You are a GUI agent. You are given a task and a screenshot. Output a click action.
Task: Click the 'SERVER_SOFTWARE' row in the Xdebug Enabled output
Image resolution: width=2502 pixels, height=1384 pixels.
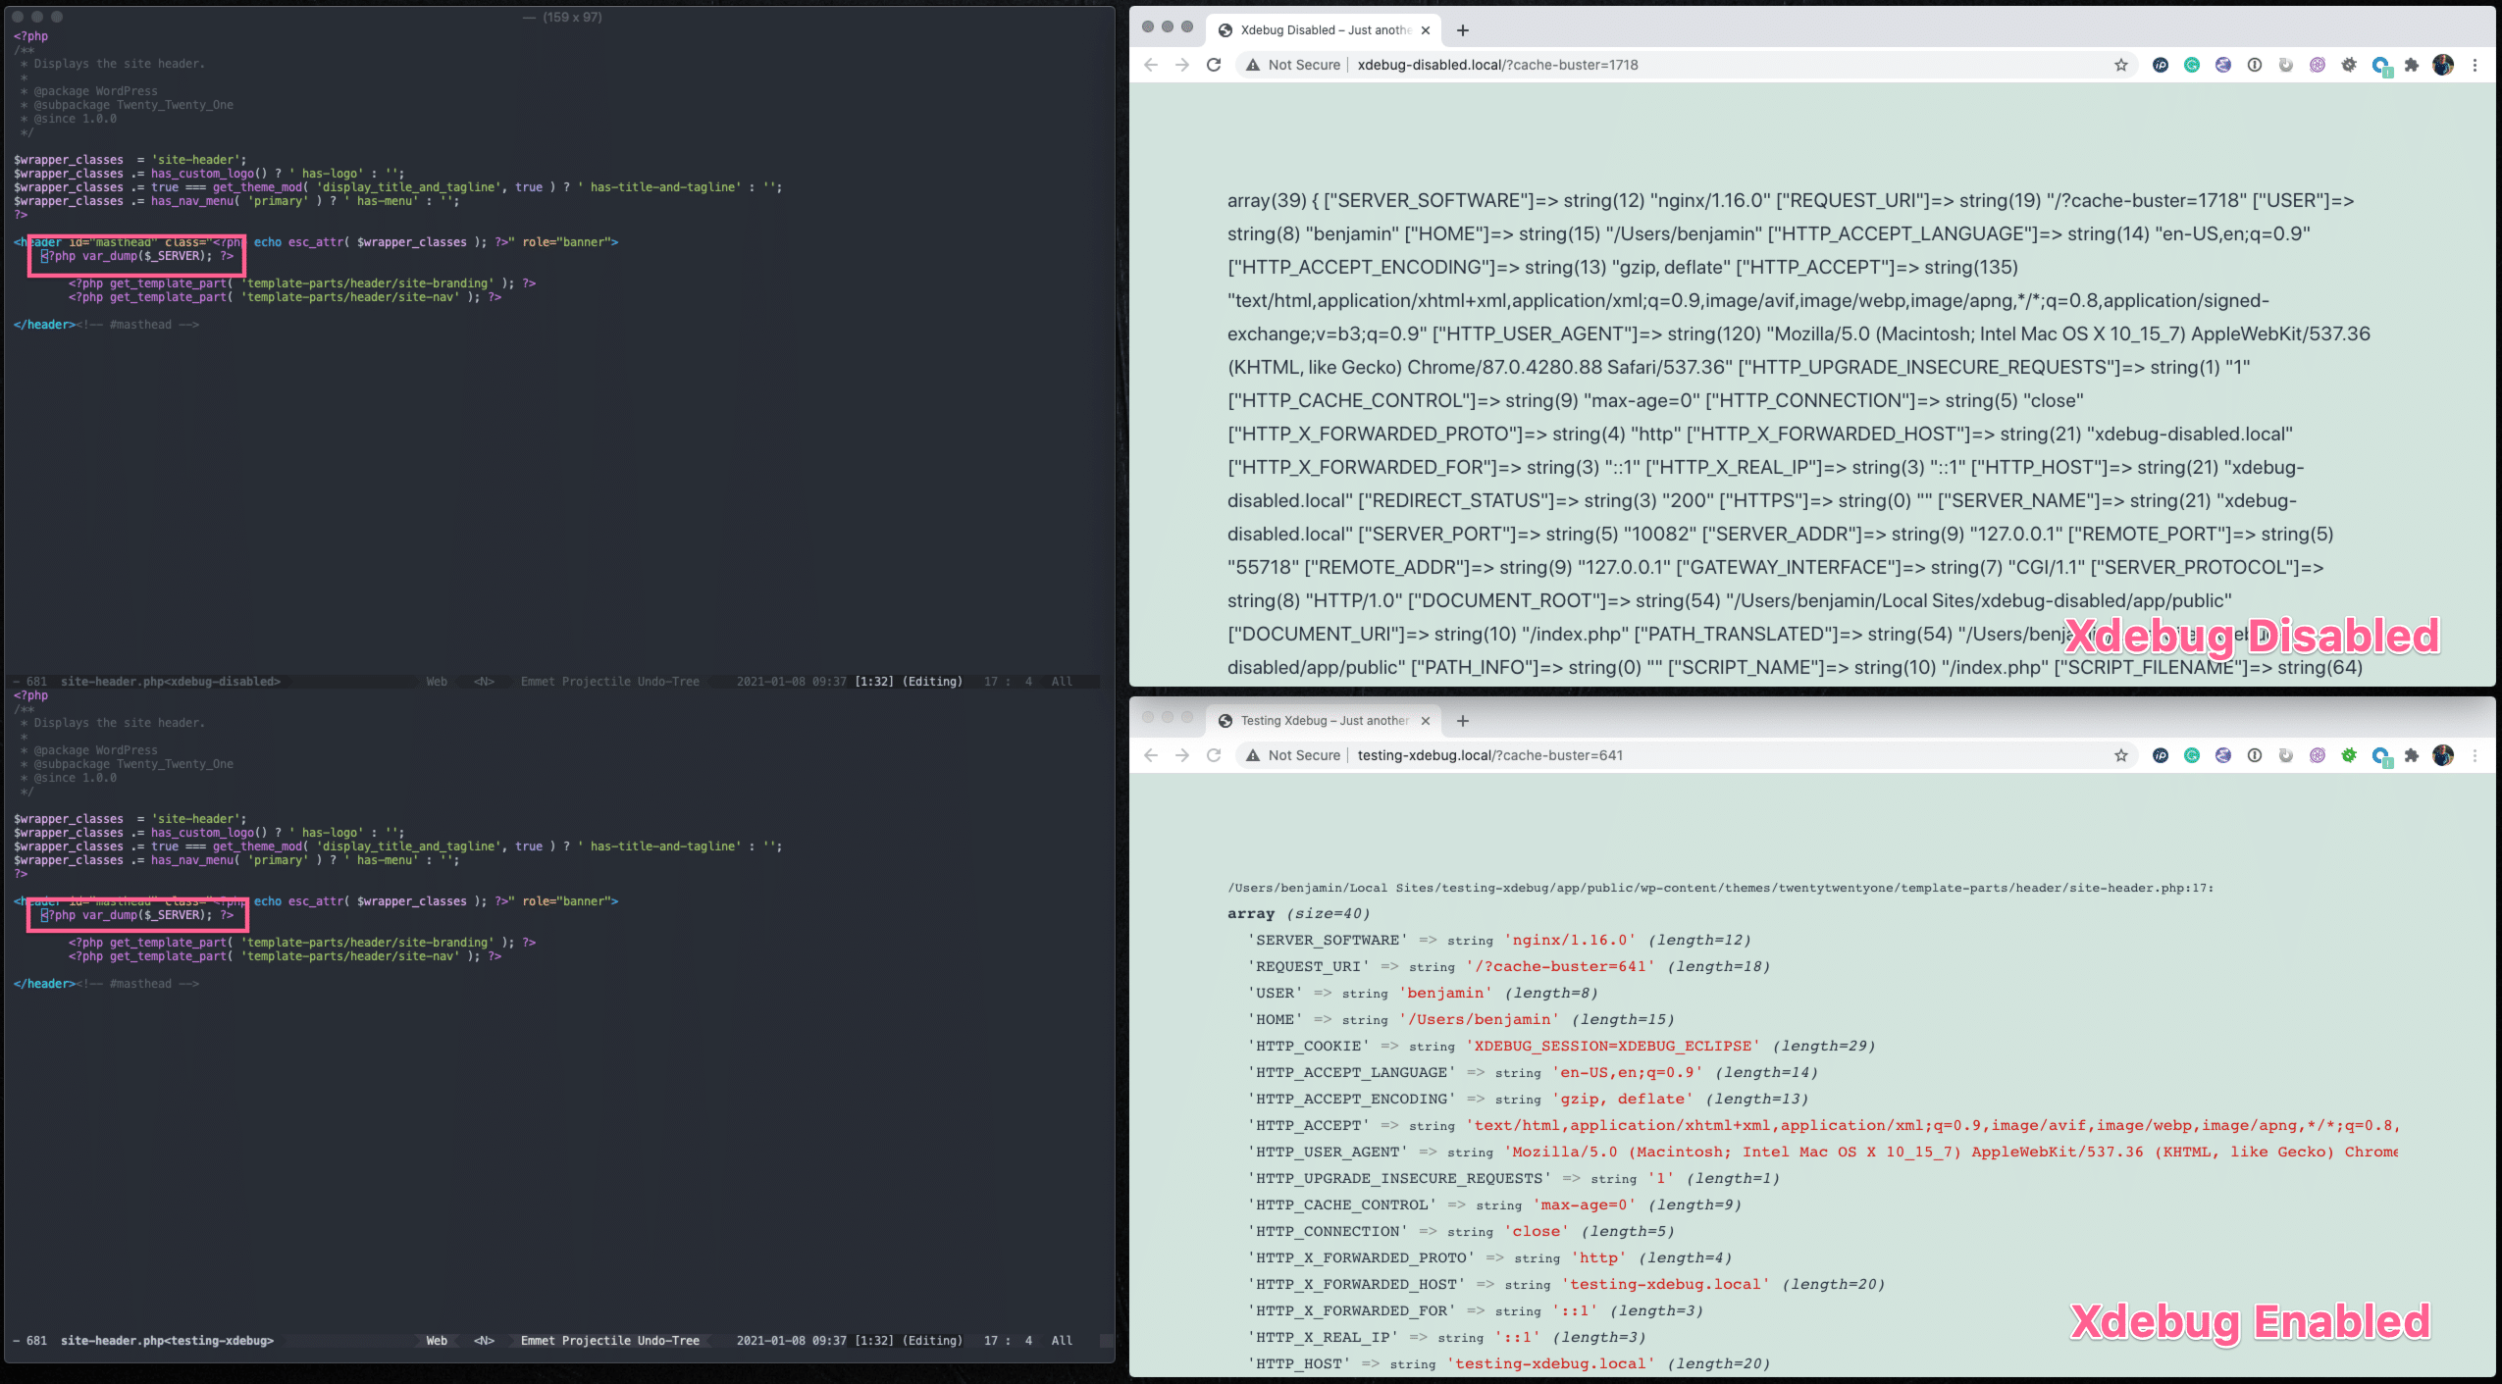[x=1499, y=941]
